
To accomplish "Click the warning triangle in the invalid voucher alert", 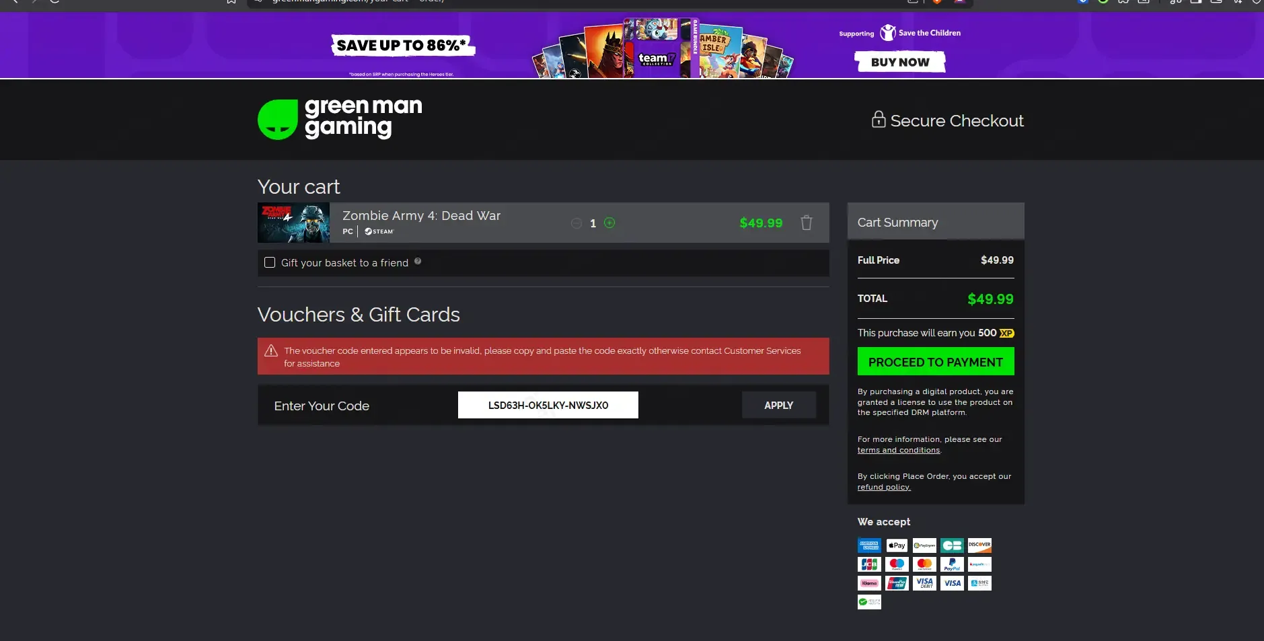I will click(271, 350).
